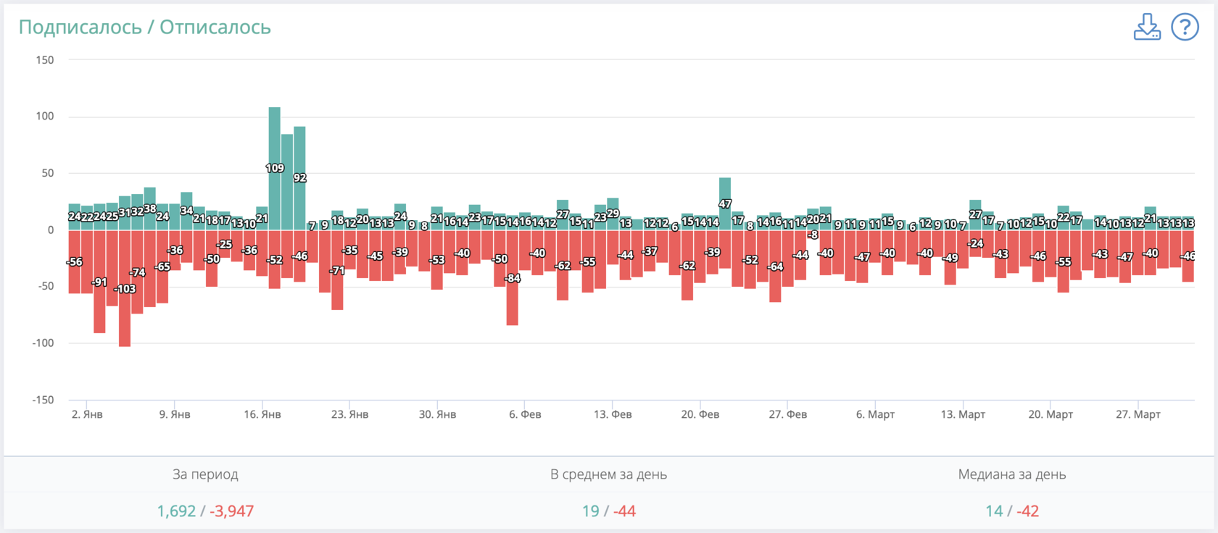Screen dimensions: 1218x533
Task: Select the green bar labeled 92
Action: point(299,178)
